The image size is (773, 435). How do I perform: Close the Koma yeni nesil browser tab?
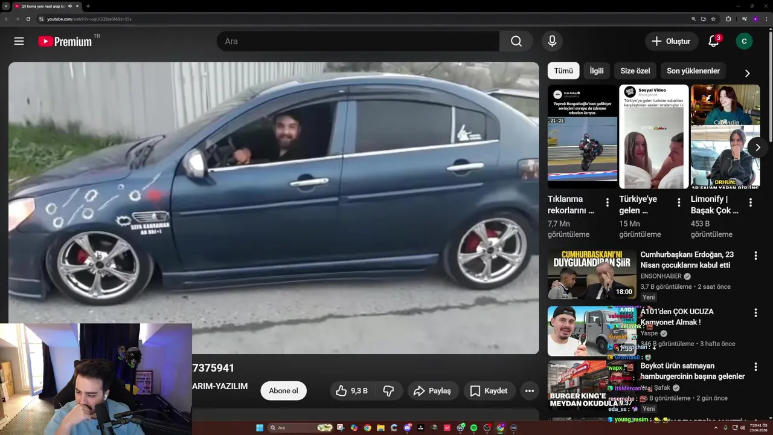[x=77, y=6]
